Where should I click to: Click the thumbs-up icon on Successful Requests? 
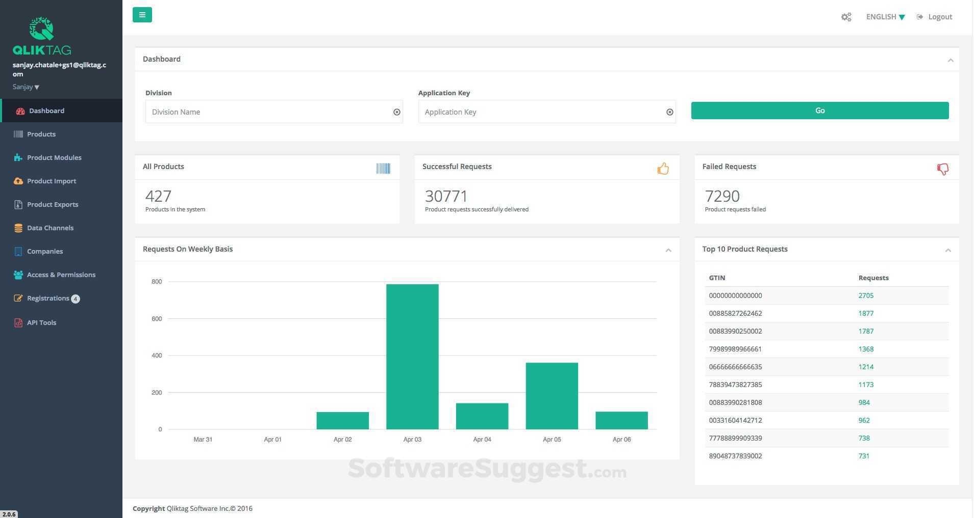coord(663,168)
